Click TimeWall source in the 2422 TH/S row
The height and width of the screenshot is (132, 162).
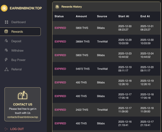click(102, 110)
